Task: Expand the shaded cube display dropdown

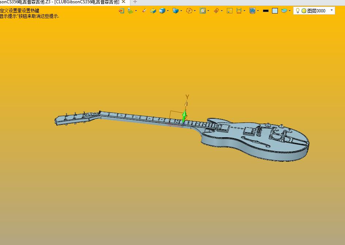Action: [168, 11]
